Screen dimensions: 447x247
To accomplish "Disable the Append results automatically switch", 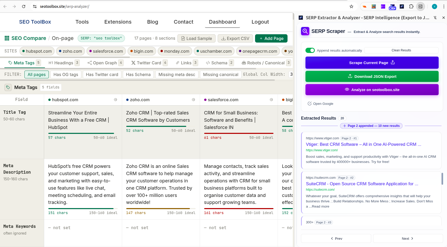I will click(310, 50).
